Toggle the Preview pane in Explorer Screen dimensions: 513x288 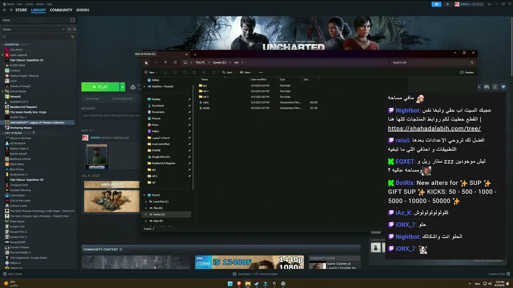click(467, 72)
